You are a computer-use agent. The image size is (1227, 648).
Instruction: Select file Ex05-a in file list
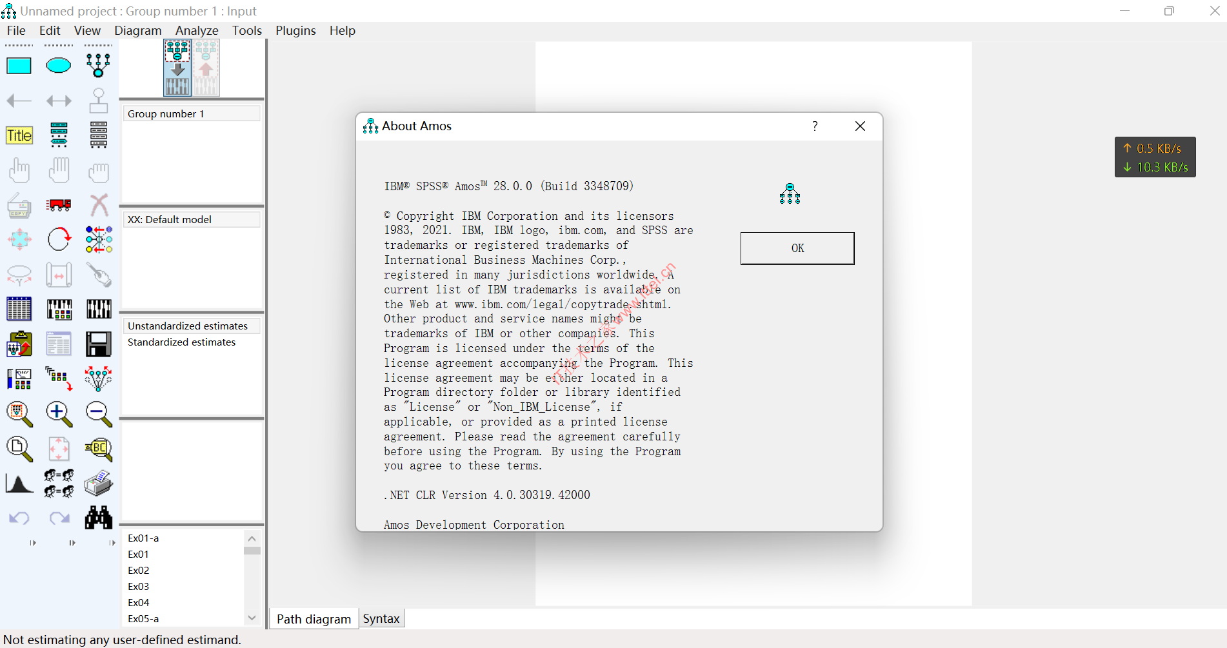click(x=143, y=618)
